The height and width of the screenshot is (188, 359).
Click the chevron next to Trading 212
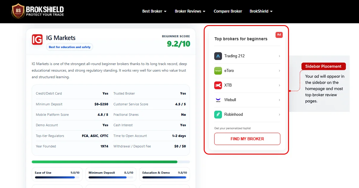pyautogui.click(x=279, y=56)
